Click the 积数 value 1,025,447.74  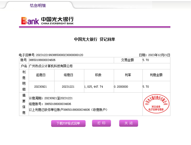[94, 87]
